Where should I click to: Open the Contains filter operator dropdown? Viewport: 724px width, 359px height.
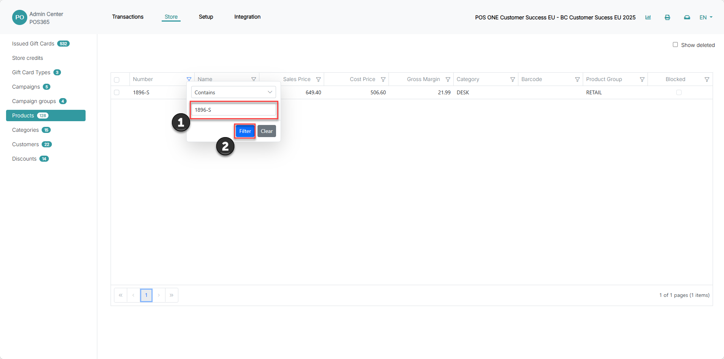(x=234, y=92)
